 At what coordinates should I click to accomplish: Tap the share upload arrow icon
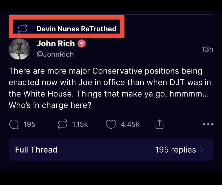[159, 124]
